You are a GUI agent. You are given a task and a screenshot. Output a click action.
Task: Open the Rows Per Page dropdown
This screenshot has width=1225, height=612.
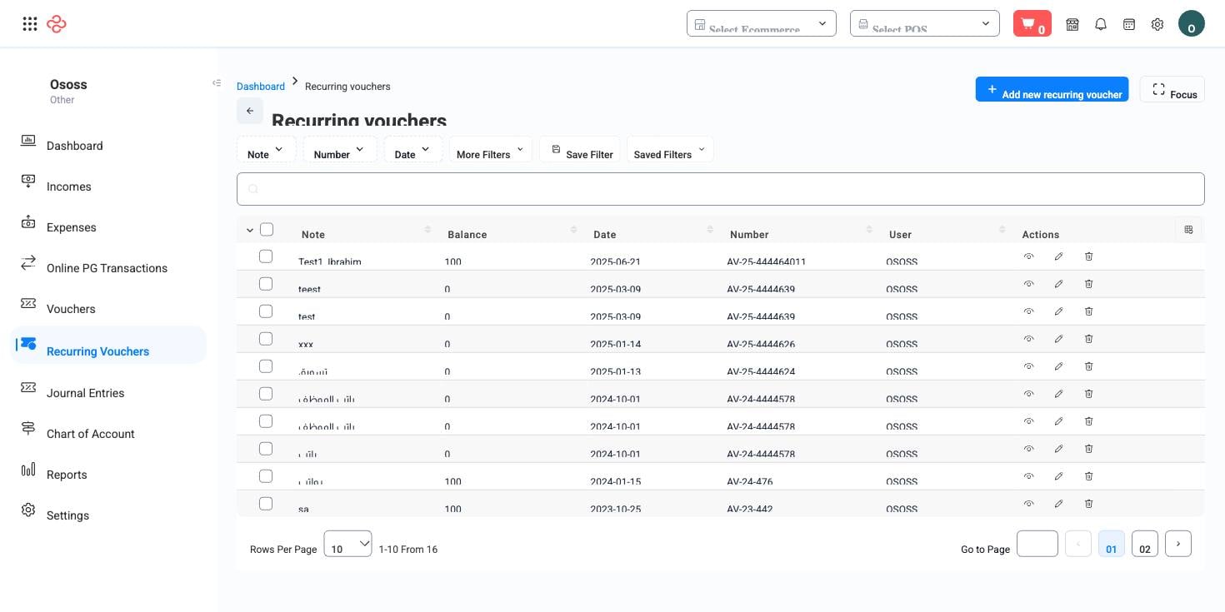[347, 544]
